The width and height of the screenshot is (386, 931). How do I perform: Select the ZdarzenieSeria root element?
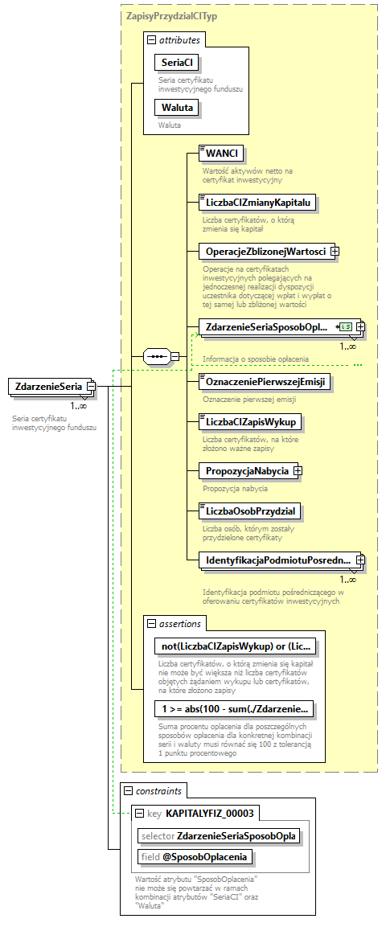click(51, 387)
